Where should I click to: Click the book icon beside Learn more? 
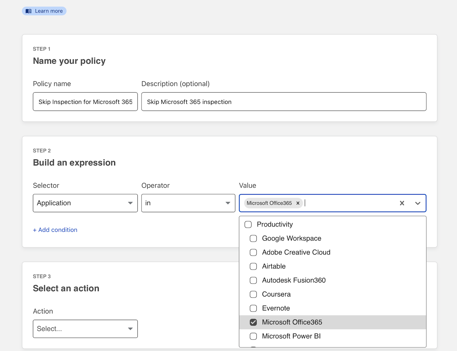(x=29, y=11)
